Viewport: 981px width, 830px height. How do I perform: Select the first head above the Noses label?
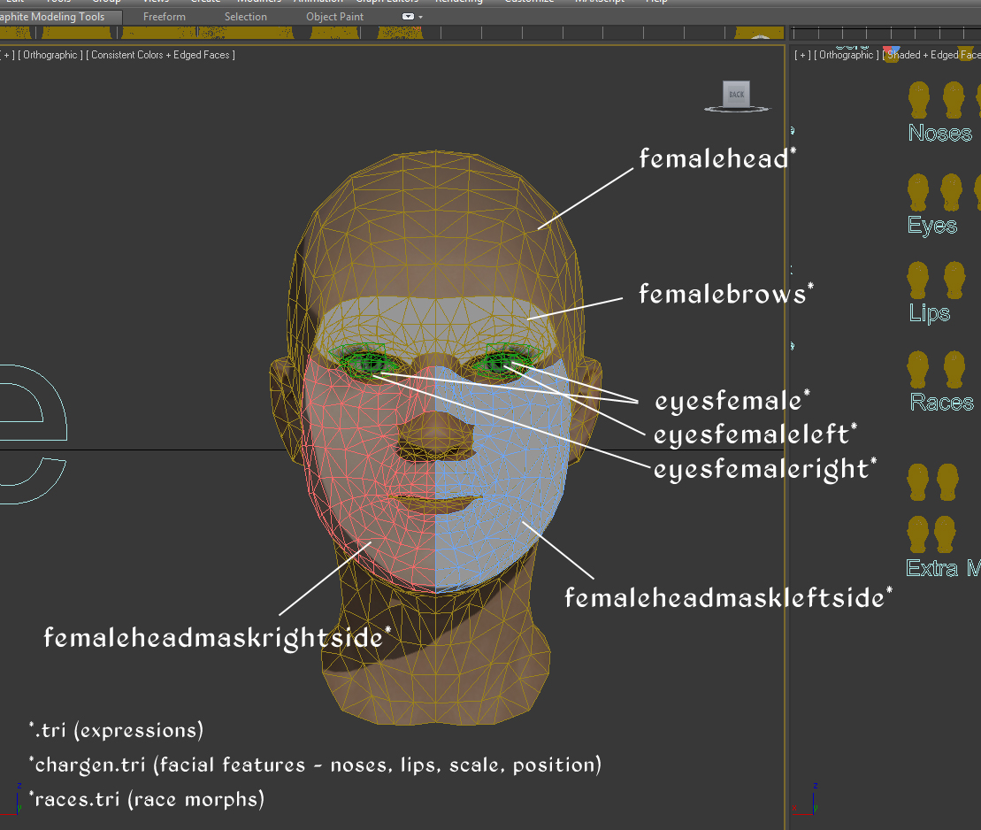919,100
